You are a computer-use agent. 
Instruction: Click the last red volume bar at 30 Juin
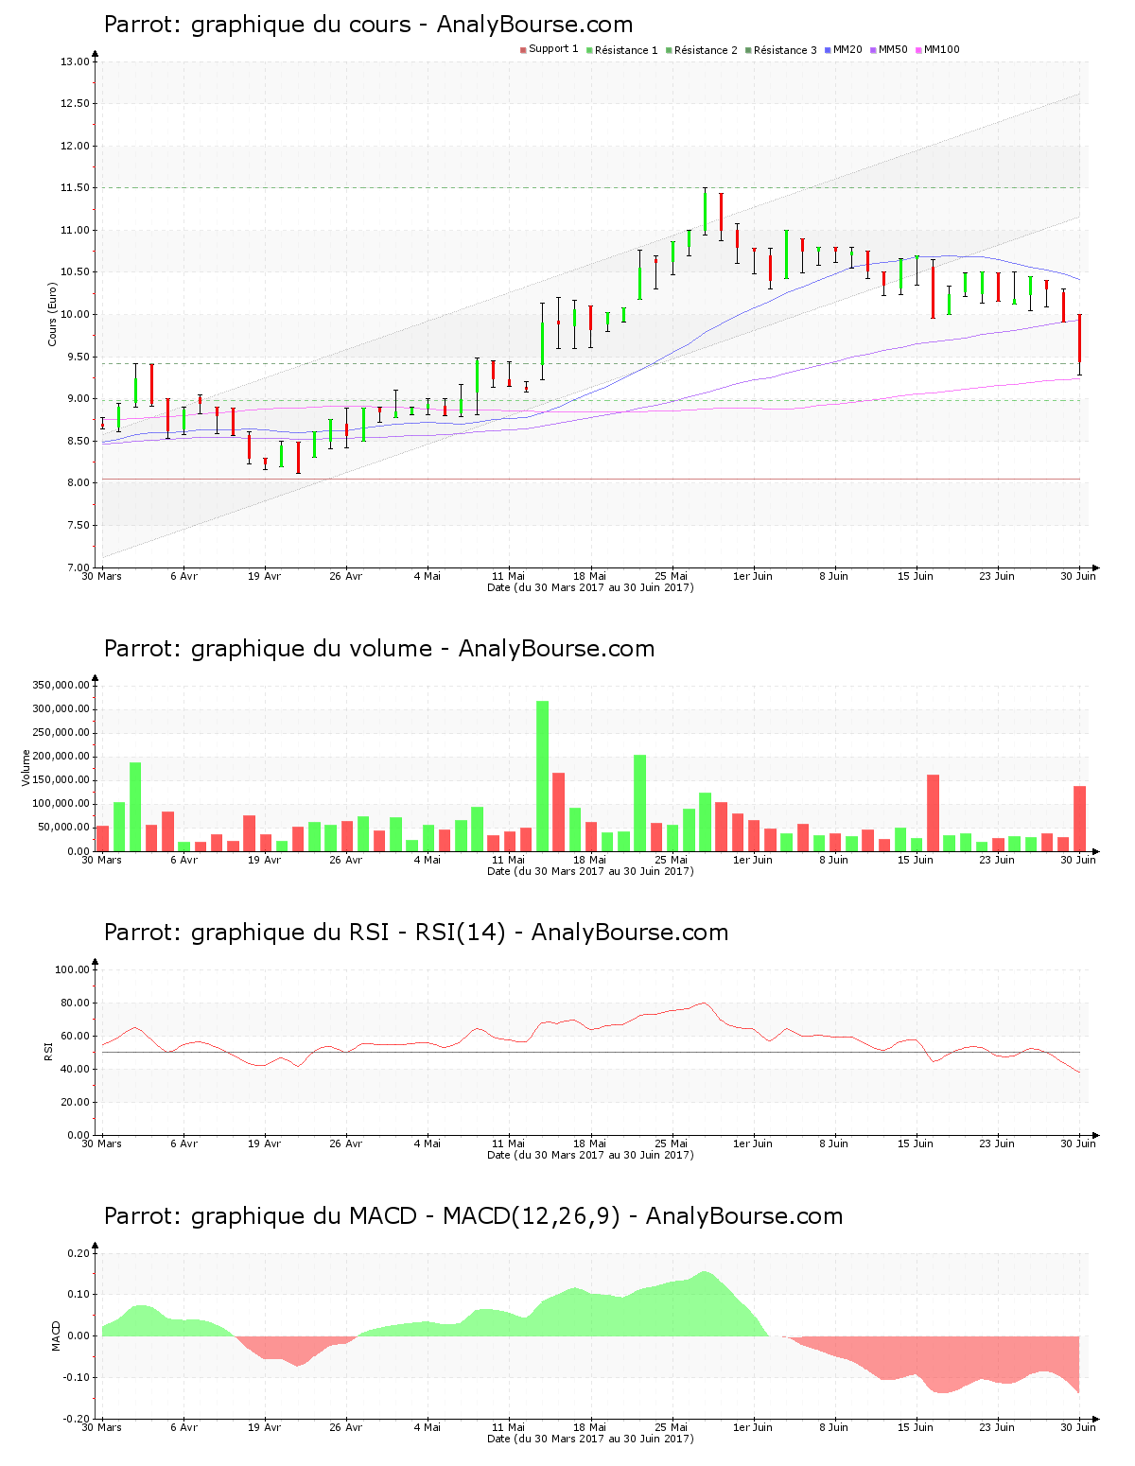(1079, 818)
